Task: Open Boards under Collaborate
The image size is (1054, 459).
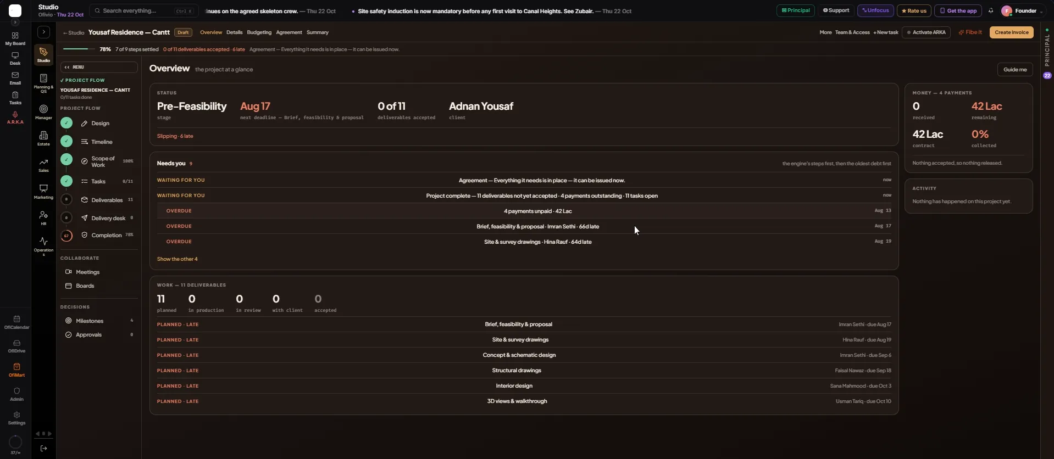Action: [85, 286]
